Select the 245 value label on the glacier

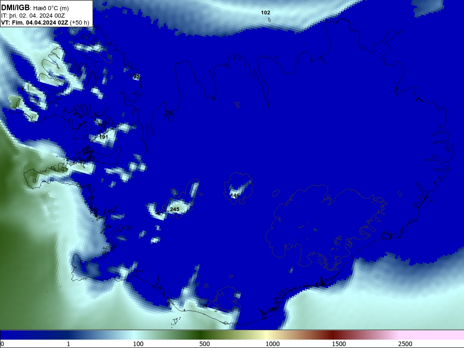tap(174, 209)
